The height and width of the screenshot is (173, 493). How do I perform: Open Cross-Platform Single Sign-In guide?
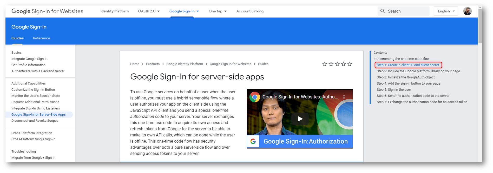pyautogui.click(x=33, y=139)
